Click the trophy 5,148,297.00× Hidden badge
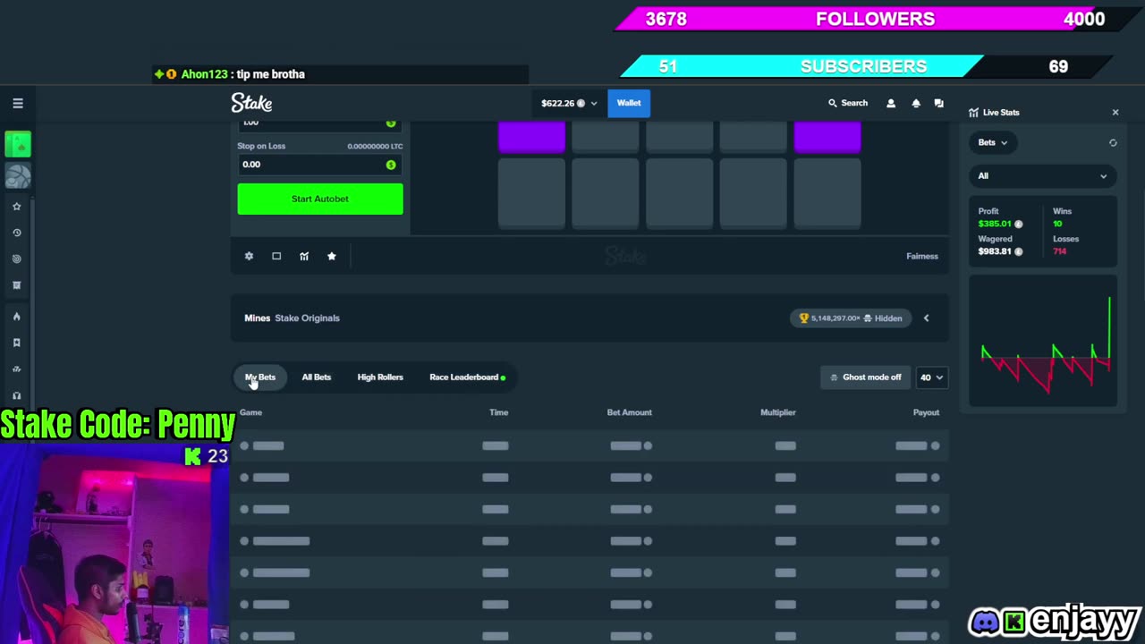Viewport: 1145px width, 644px height. click(x=851, y=318)
